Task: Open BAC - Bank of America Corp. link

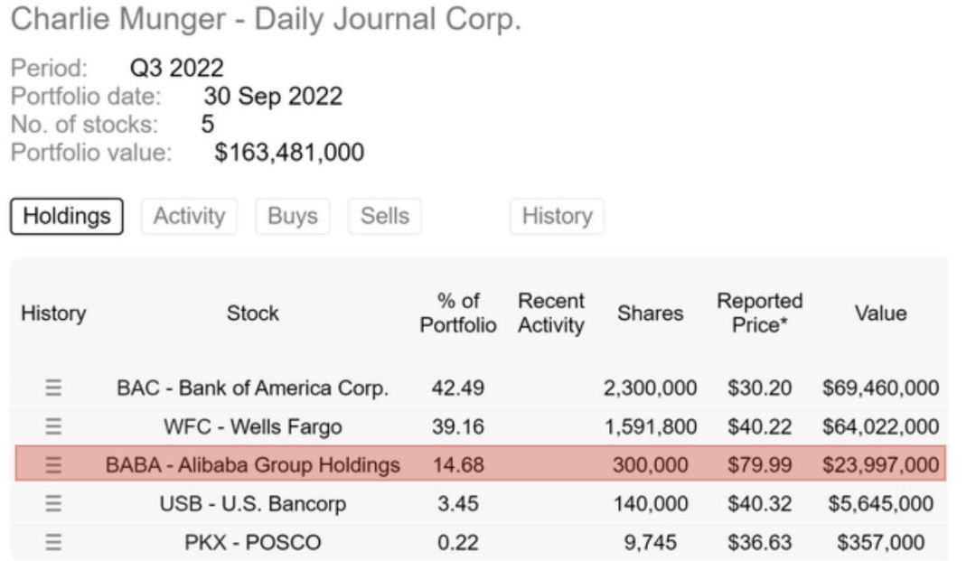Action: pyautogui.click(x=252, y=388)
